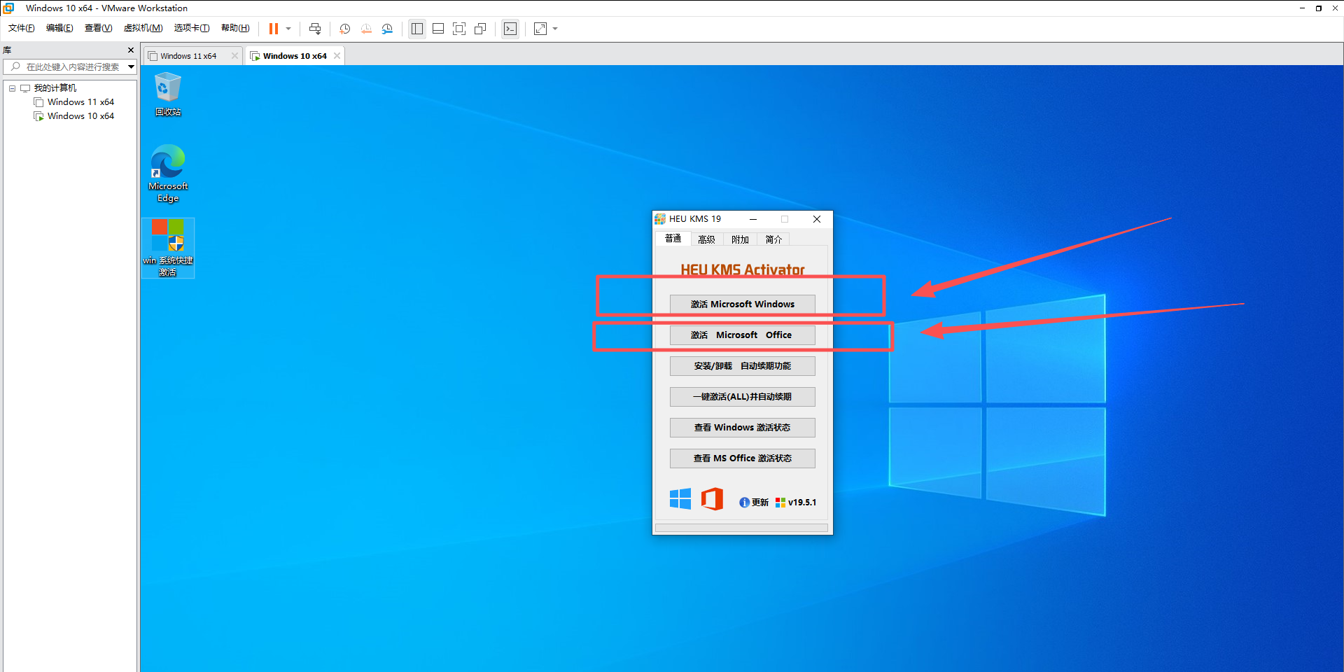Switch to the 附加 tab in HEU KMS
Image resolution: width=1344 pixels, height=672 pixels.
741,239
